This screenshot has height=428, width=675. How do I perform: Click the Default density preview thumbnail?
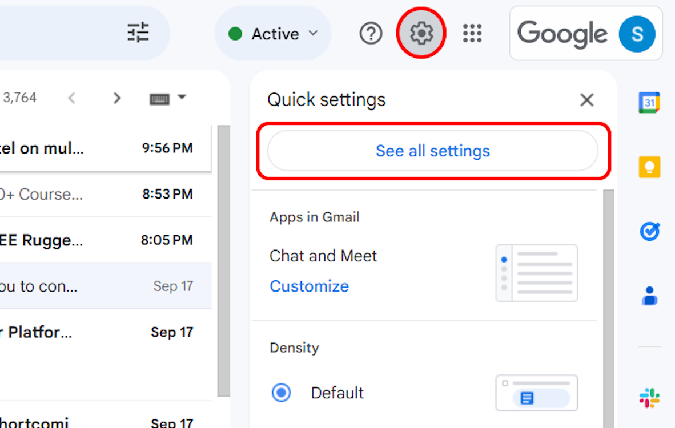coord(536,393)
